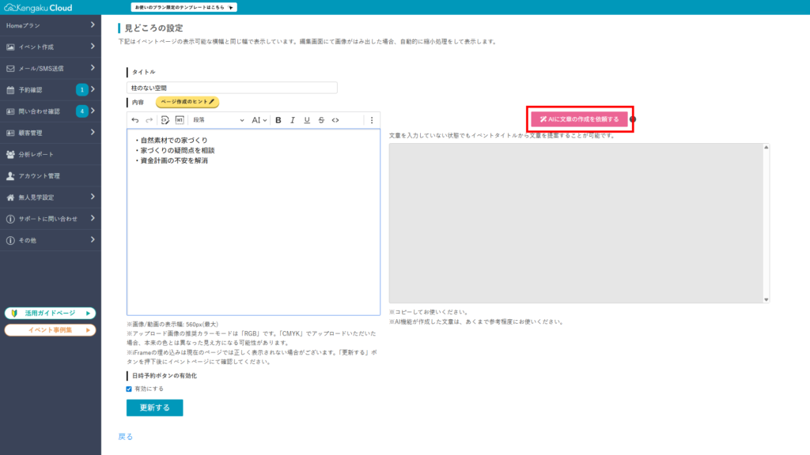Open 分析レポート in the sidebar
This screenshot has width=810, height=455.
(x=51, y=154)
